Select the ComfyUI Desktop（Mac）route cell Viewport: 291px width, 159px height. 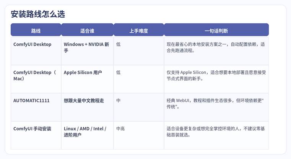point(35,75)
